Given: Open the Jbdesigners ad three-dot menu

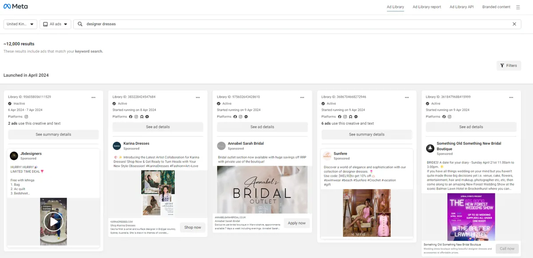Looking at the screenshot, I should (93, 97).
